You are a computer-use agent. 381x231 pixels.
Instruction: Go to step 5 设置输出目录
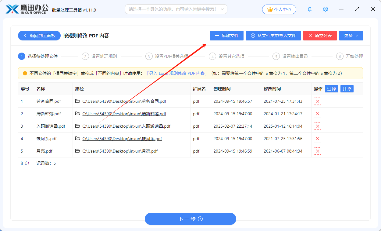[290, 56]
